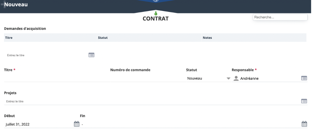Viewport: 312px width, 131px height.
Task: Select the Nouveau status value
Action: (195, 78)
